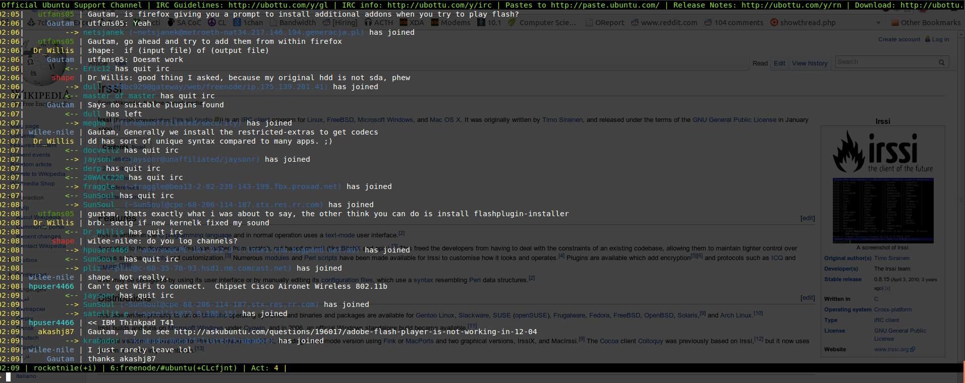Open the 10.1 bookmark
This screenshot has width=965, height=383.
[x=489, y=23]
